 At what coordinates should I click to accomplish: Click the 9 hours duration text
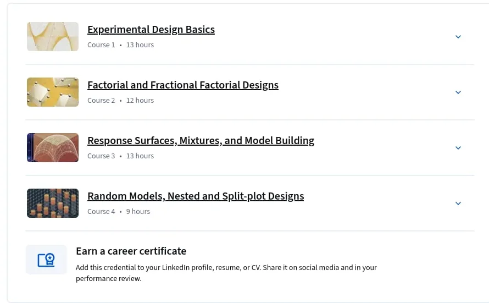click(x=138, y=212)
